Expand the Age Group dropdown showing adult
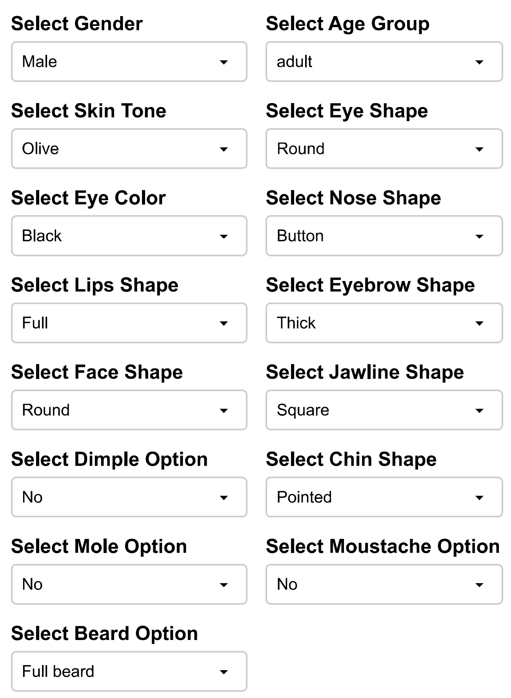 point(384,62)
